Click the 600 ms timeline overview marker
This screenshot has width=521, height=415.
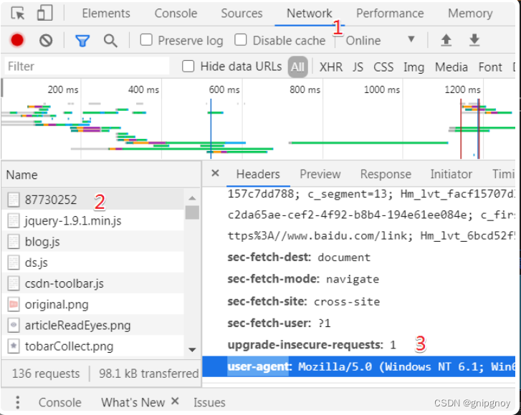click(224, 89)
